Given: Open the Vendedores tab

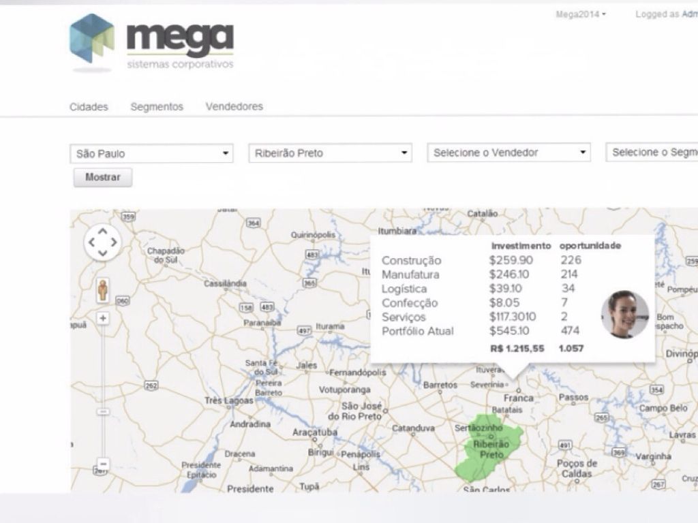Looking at the screenshot, I should (234, 107).
